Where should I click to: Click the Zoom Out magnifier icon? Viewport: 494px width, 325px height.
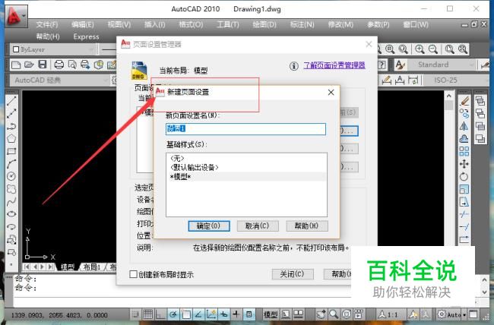433,49
